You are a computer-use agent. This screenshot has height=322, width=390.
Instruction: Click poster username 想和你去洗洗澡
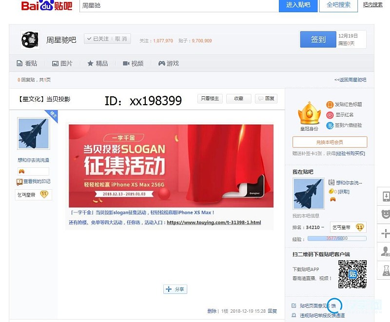(x=33, y=160)
